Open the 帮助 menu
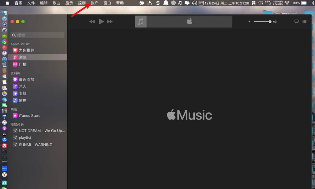 120,3
